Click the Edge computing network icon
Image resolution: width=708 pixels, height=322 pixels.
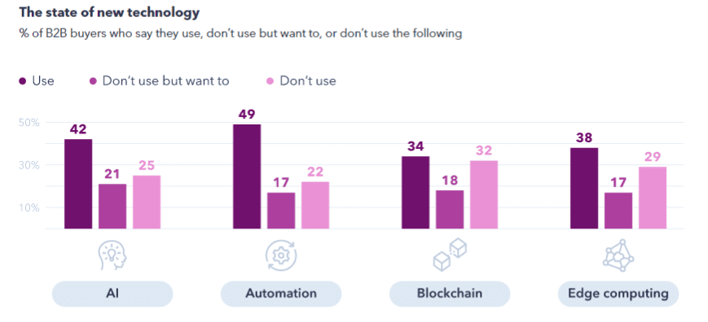[618, 255]
